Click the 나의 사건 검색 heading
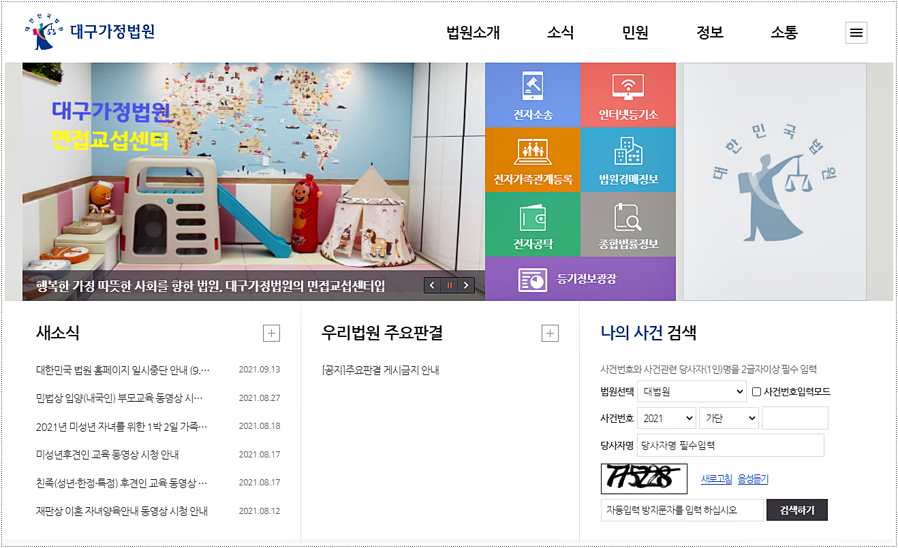 click(x=649, y=333)
